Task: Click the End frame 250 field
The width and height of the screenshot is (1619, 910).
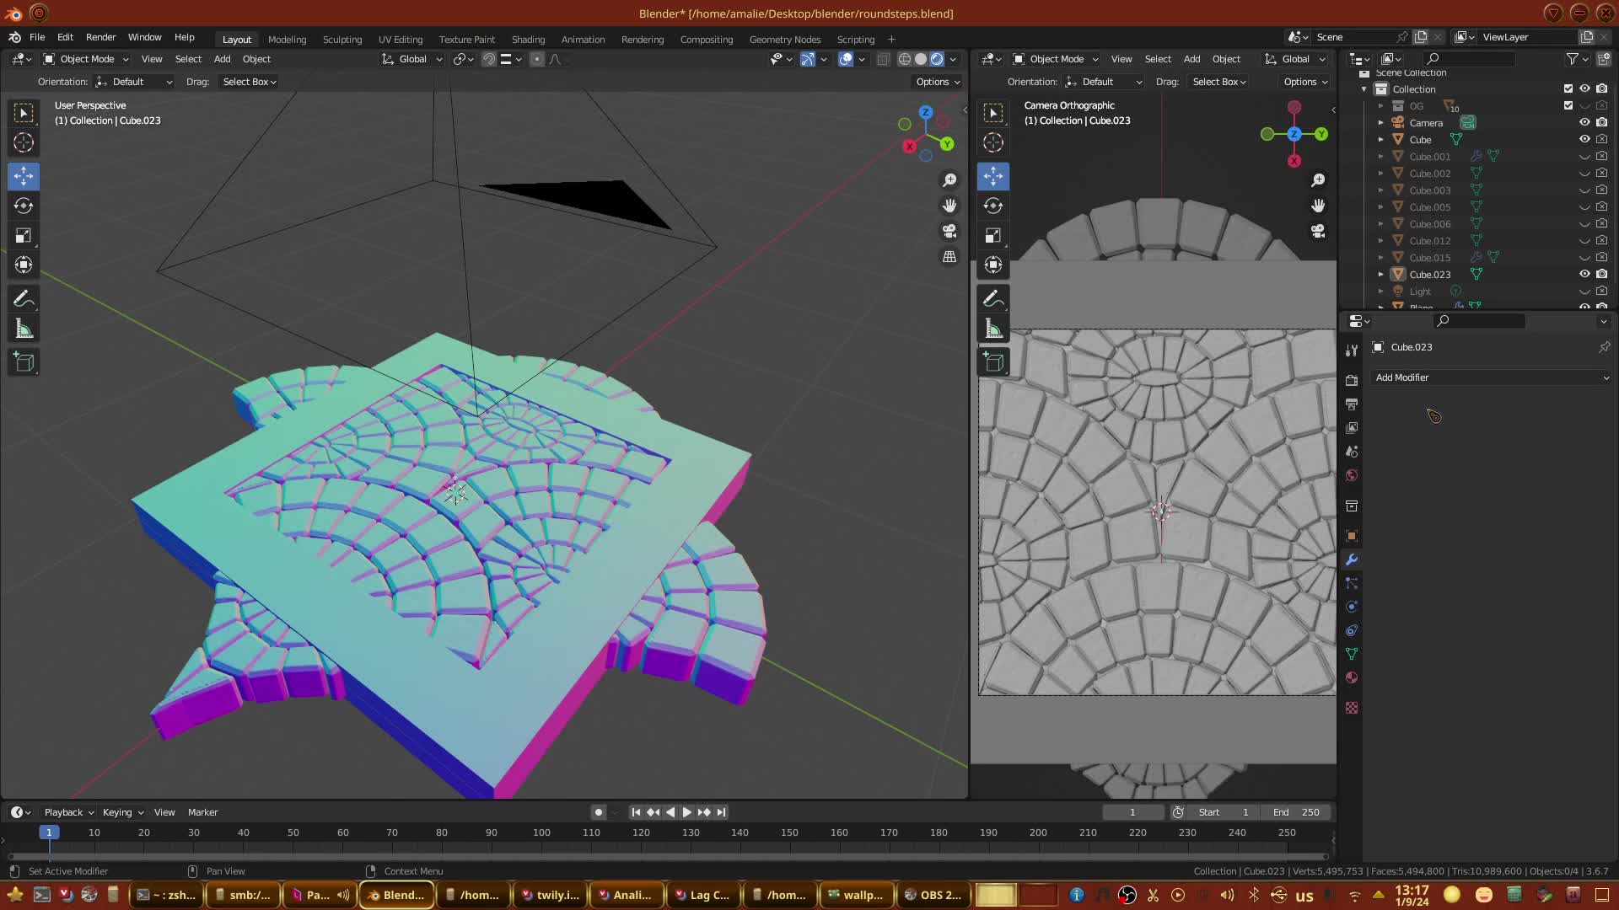Action: (1297, 812)
